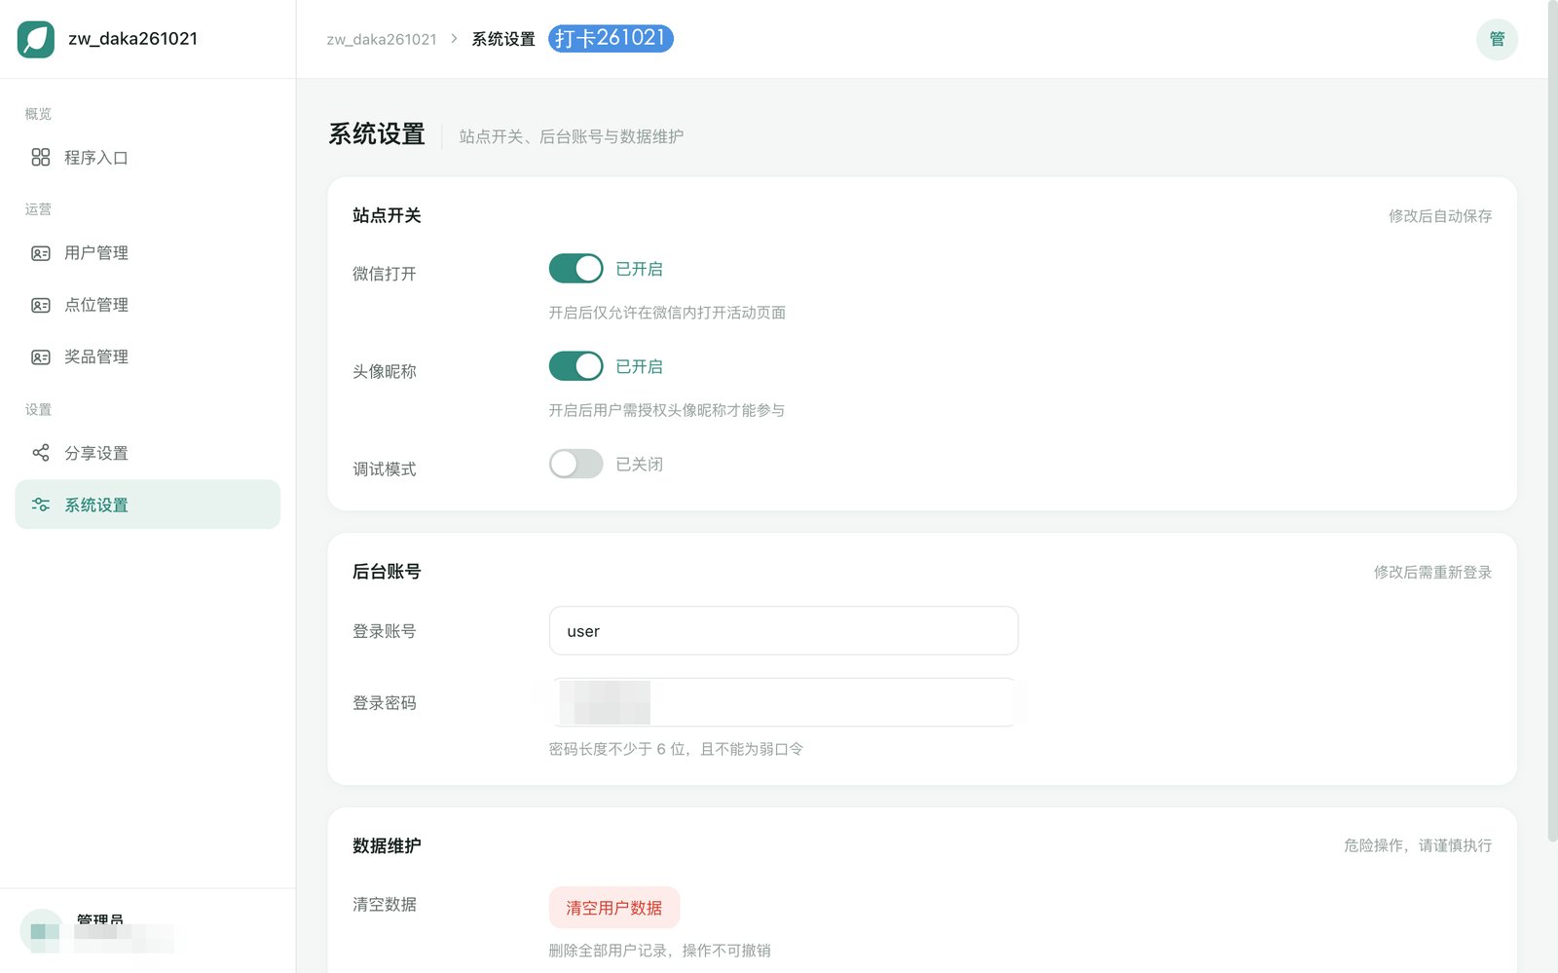Turn off the 微信打开 switch
Viewport: 1558px width, 973px height.
(x=575, y=269)
